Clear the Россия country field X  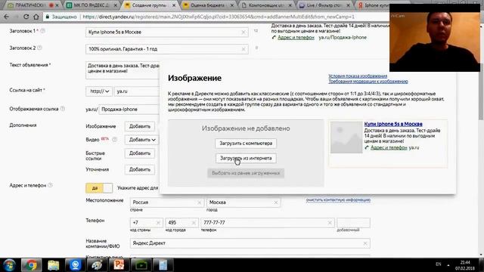199,202
